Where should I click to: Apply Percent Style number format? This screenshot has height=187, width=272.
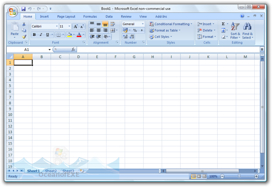[x=135, y=31]
